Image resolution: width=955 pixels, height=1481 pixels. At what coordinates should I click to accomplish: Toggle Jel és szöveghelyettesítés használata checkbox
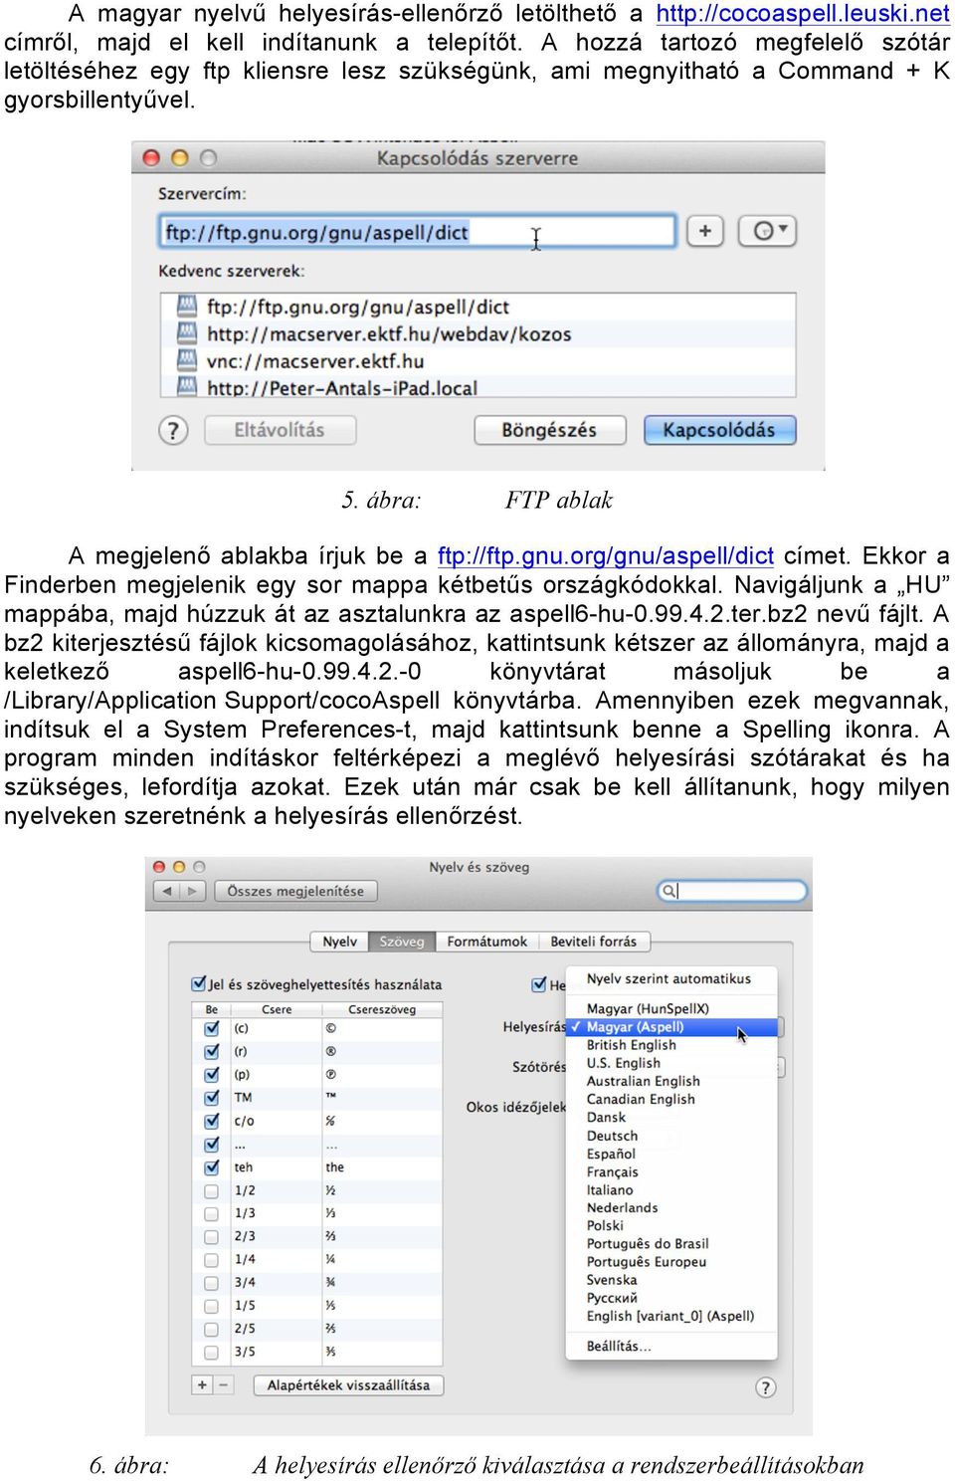pyautogui.click(x=199, y=984)
